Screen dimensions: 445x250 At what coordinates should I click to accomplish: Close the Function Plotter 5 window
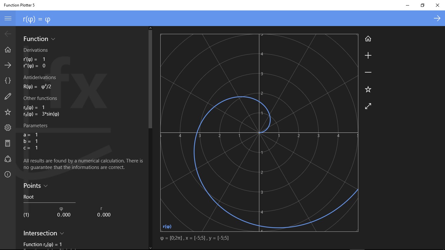click(438, 5)
